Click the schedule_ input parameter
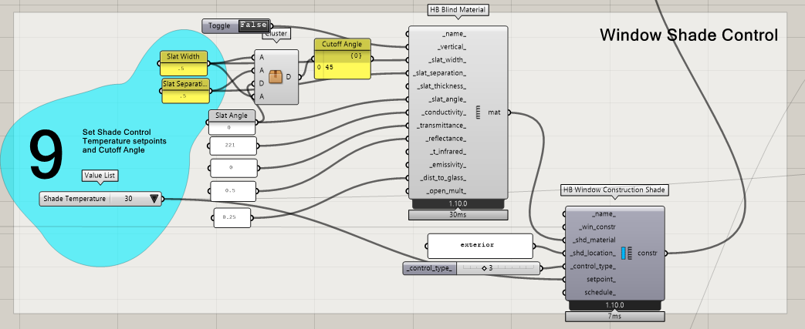This screenshot has height=329, width=805. pos(600,293)
